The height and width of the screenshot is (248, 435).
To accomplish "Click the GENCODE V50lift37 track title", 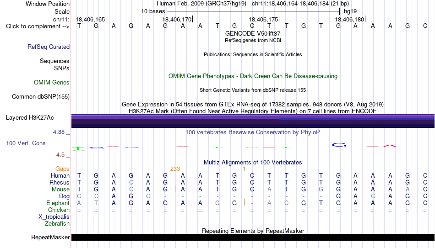I will click(253, 33).
